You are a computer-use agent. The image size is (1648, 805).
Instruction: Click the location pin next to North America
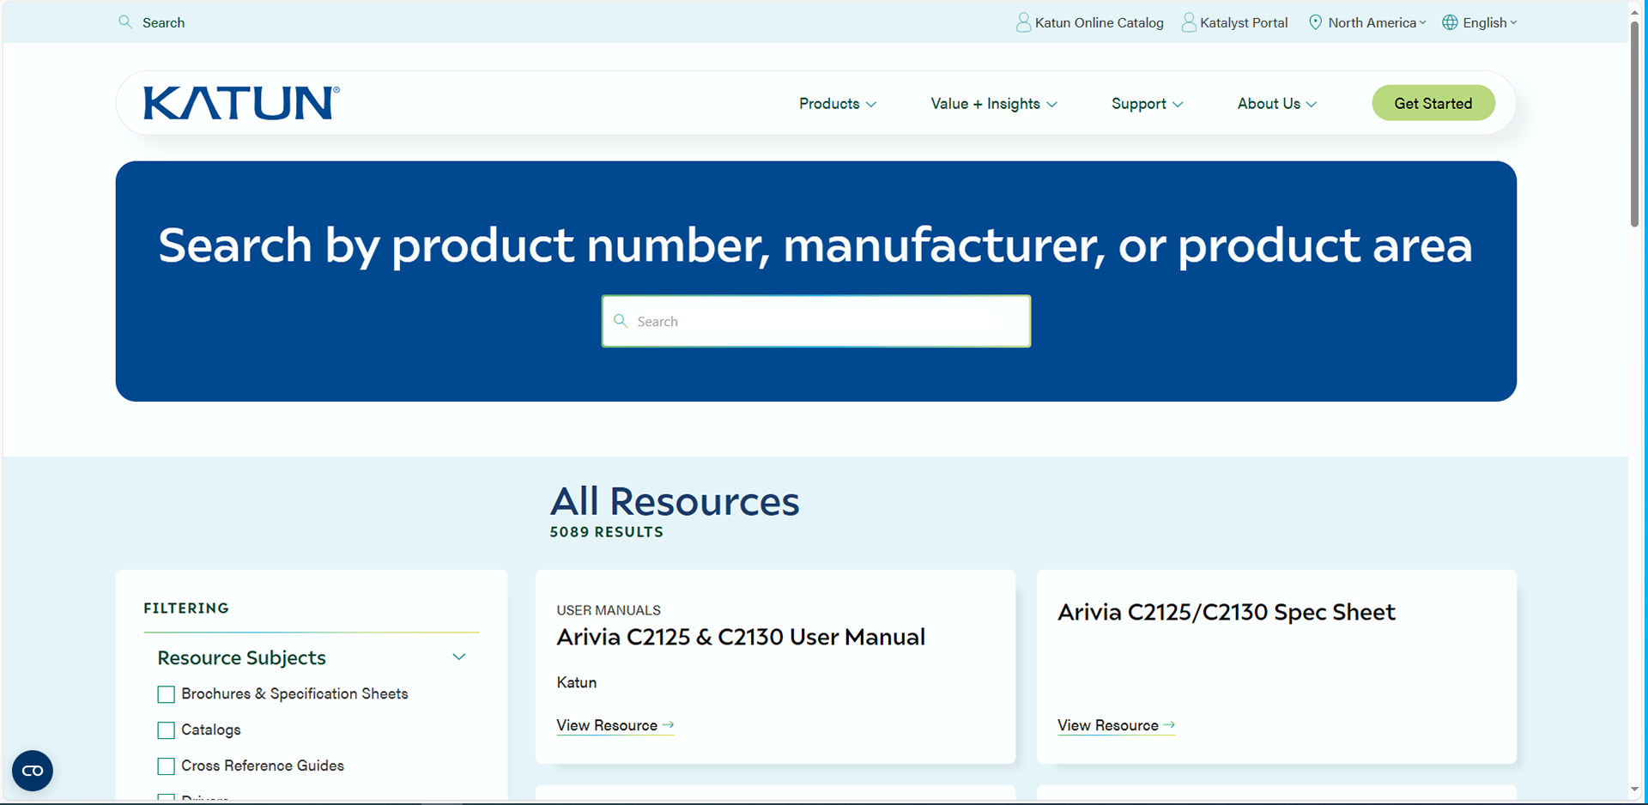pyautogui.click(x=1314, y=22)
